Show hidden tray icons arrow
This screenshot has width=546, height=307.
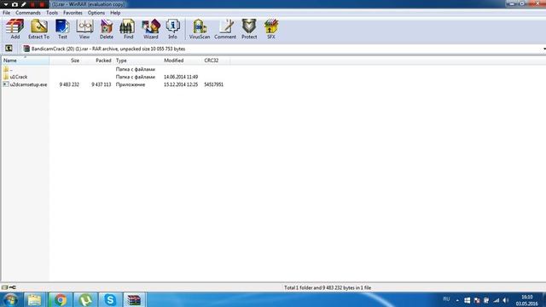[457, 300]
